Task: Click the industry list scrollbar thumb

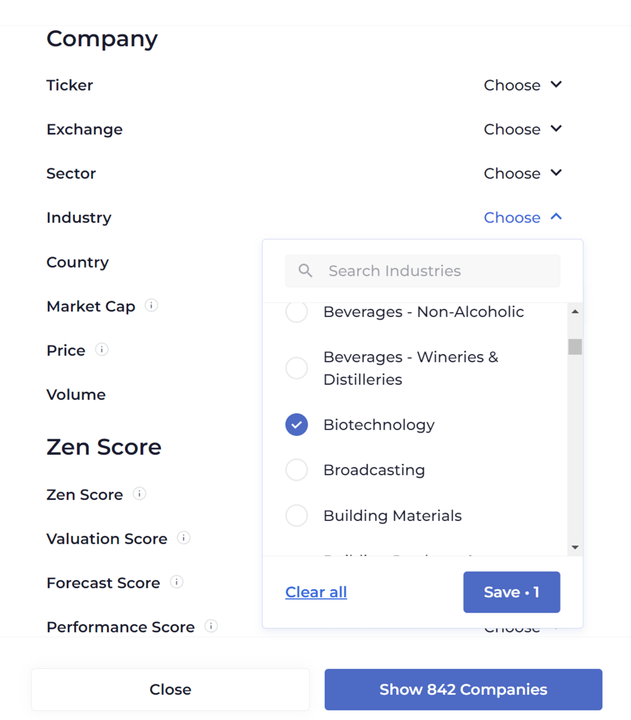Action: click(x=575, y=347)
